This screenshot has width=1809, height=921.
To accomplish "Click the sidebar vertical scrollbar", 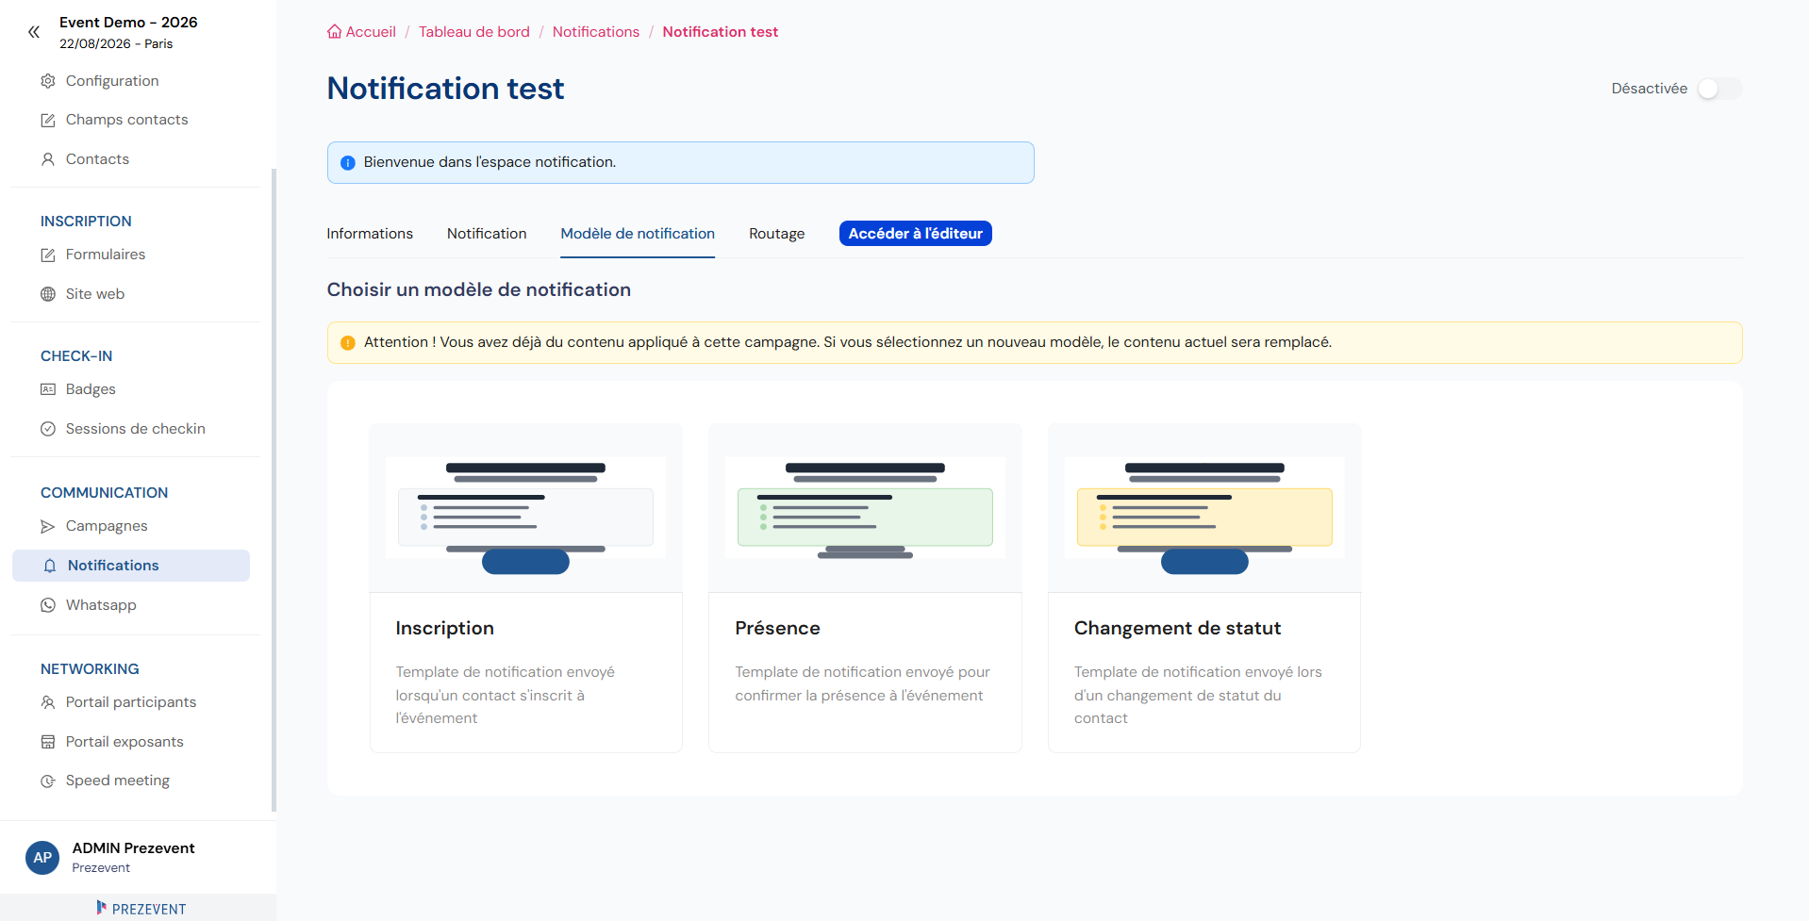I will [x=274, y=490].
